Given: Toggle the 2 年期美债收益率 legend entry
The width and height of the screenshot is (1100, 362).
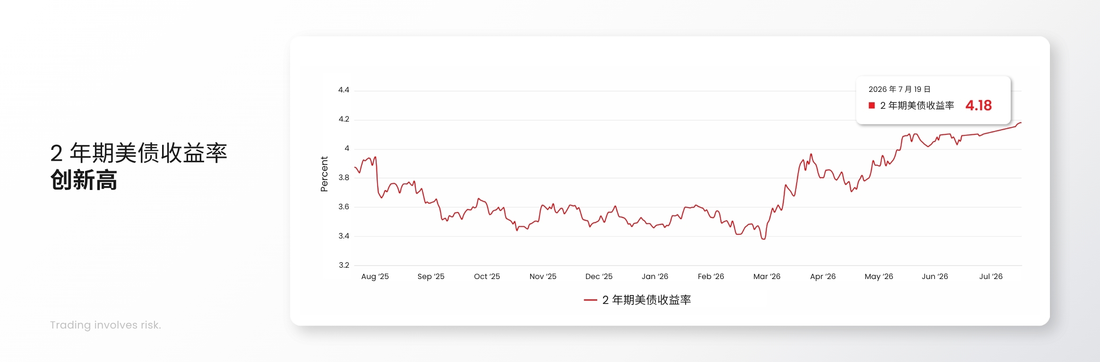Looking at the screenshot, I should tap(637, 300).
